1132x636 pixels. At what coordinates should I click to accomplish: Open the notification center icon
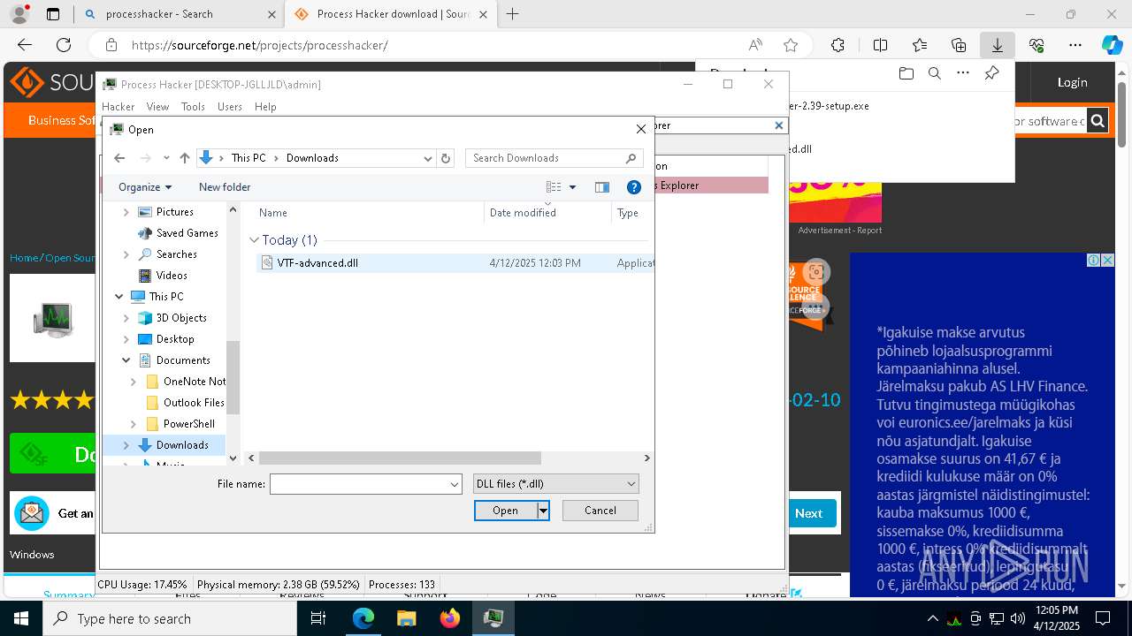pos(1103,618)
